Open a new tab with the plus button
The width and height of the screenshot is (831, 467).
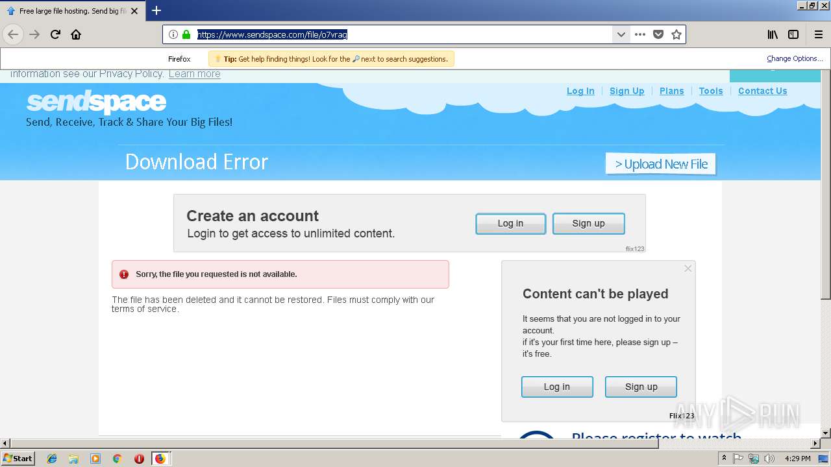coord(156,10)
